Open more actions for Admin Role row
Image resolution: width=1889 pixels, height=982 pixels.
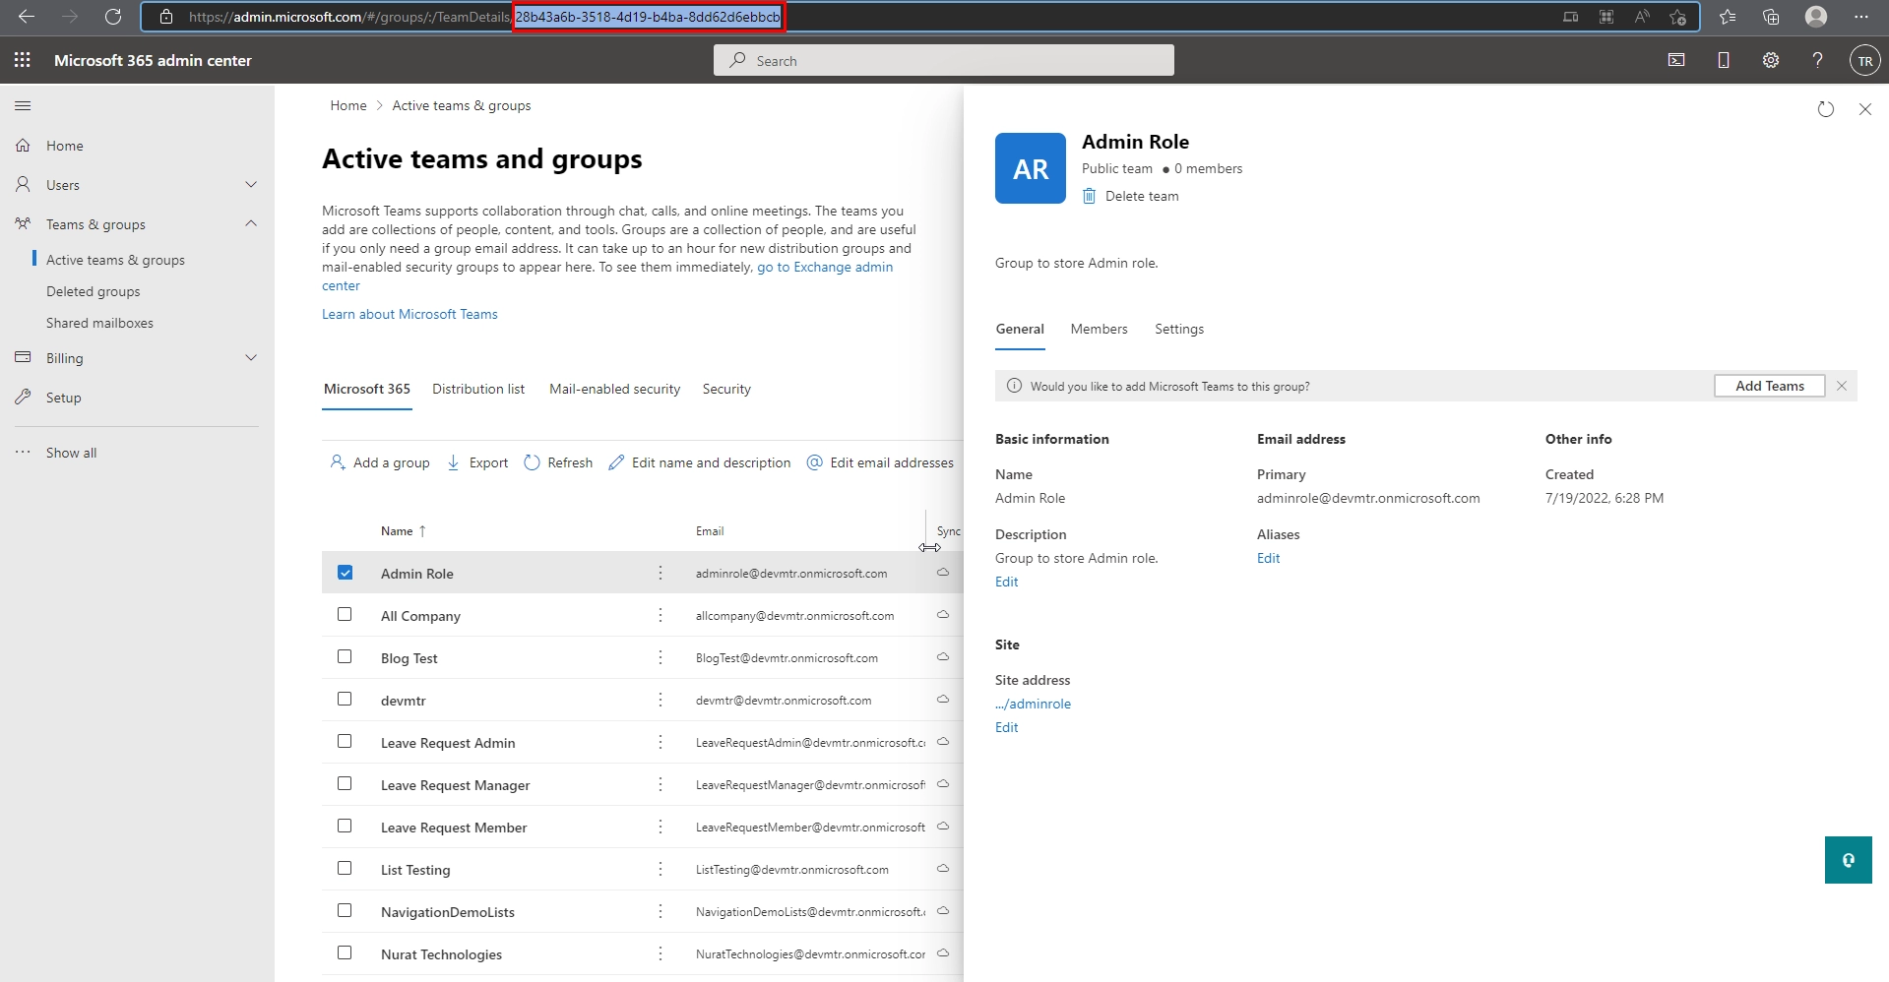[661, 573]
